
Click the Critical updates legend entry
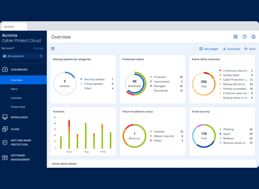pyautogui.click(x=97, y=84)
